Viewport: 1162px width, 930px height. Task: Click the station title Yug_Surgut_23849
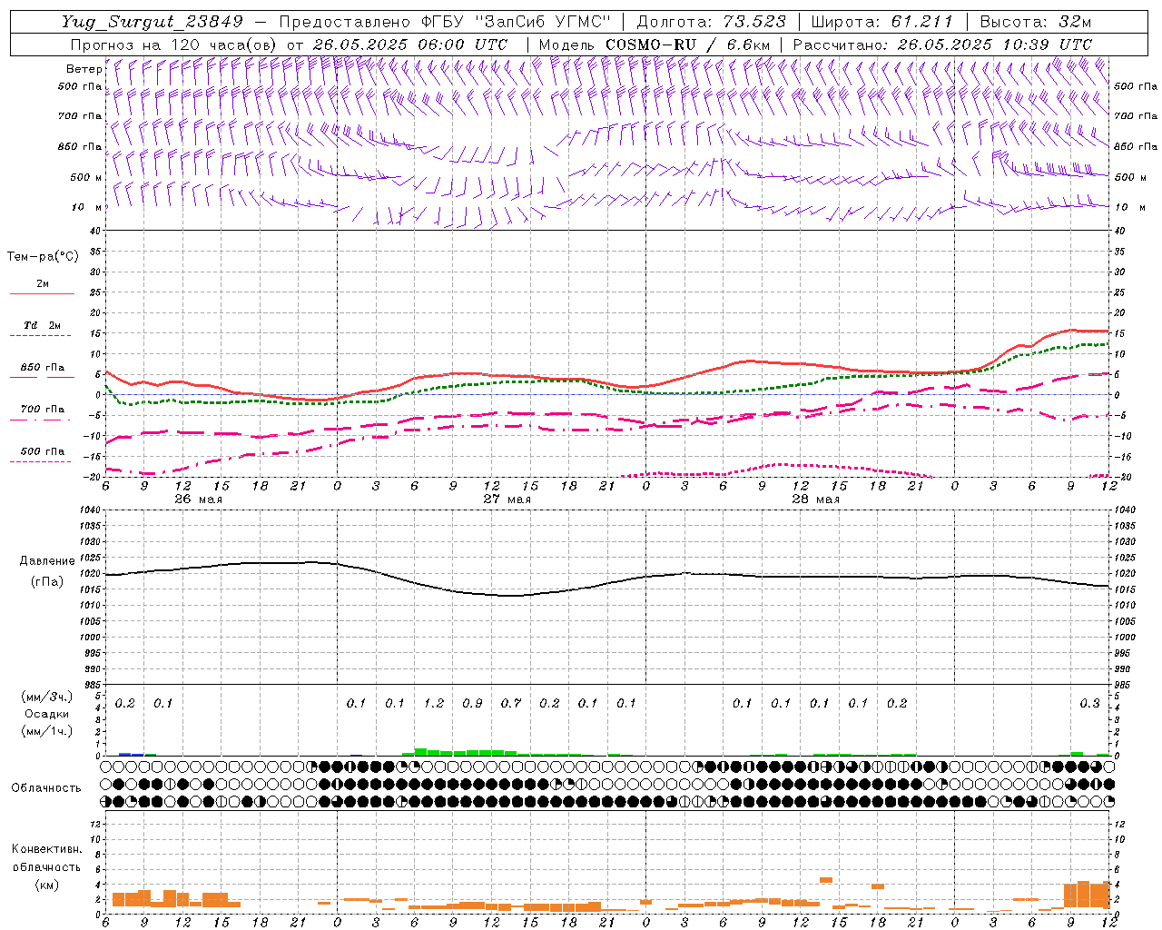point(153,22)
